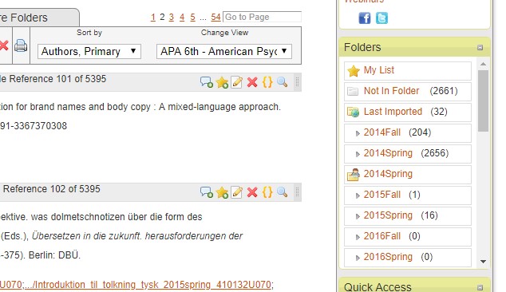
Task: Delete Reference 101 with red X
Action: (x=252, y=82)
